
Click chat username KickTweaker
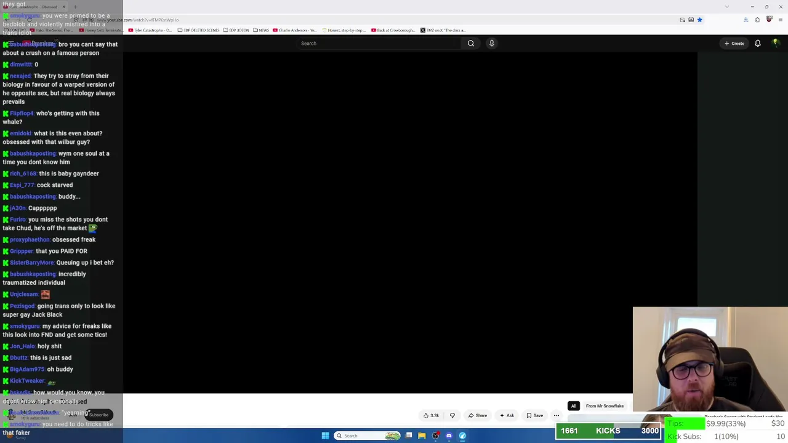[x=27, y=381]
